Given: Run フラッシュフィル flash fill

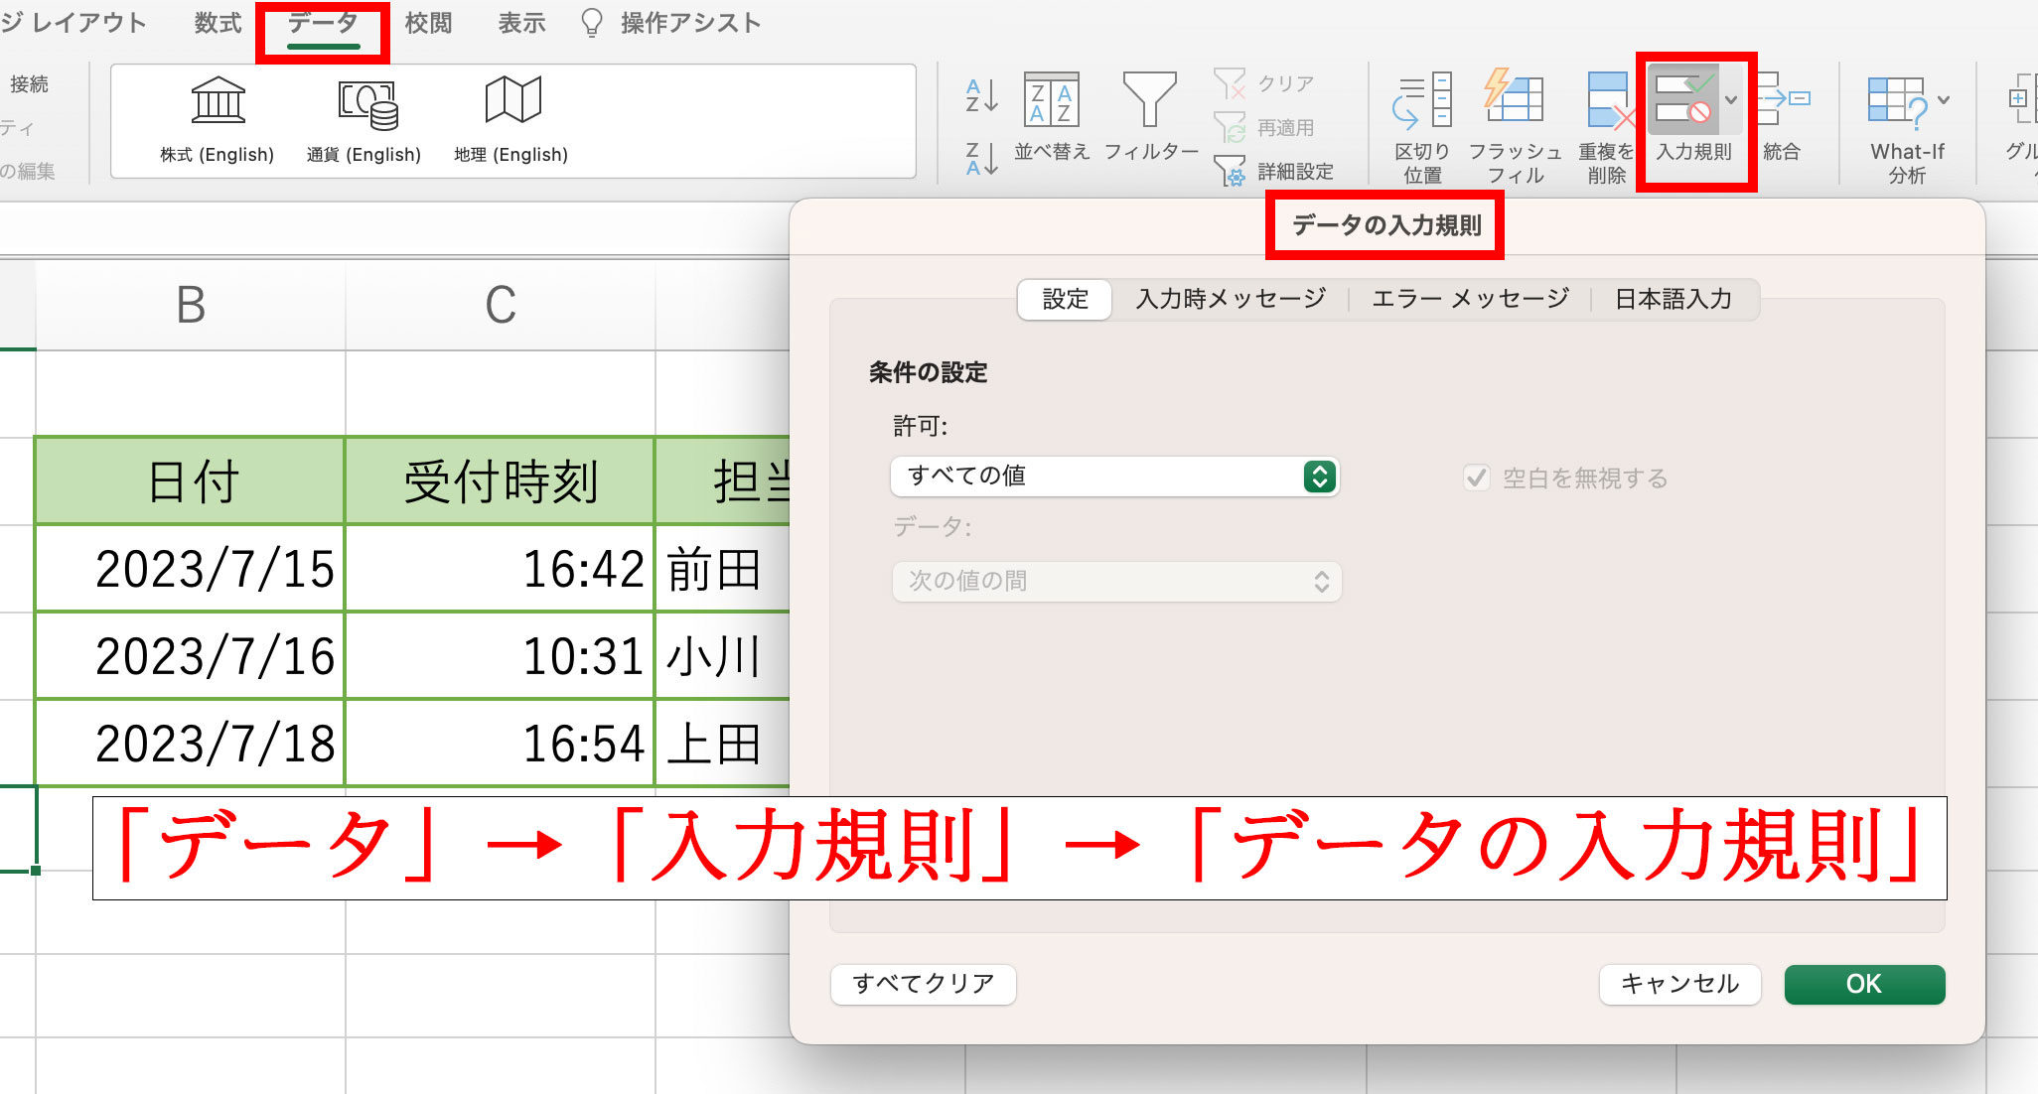Looking at the screenshot, I should click(x=1514, y=97).
